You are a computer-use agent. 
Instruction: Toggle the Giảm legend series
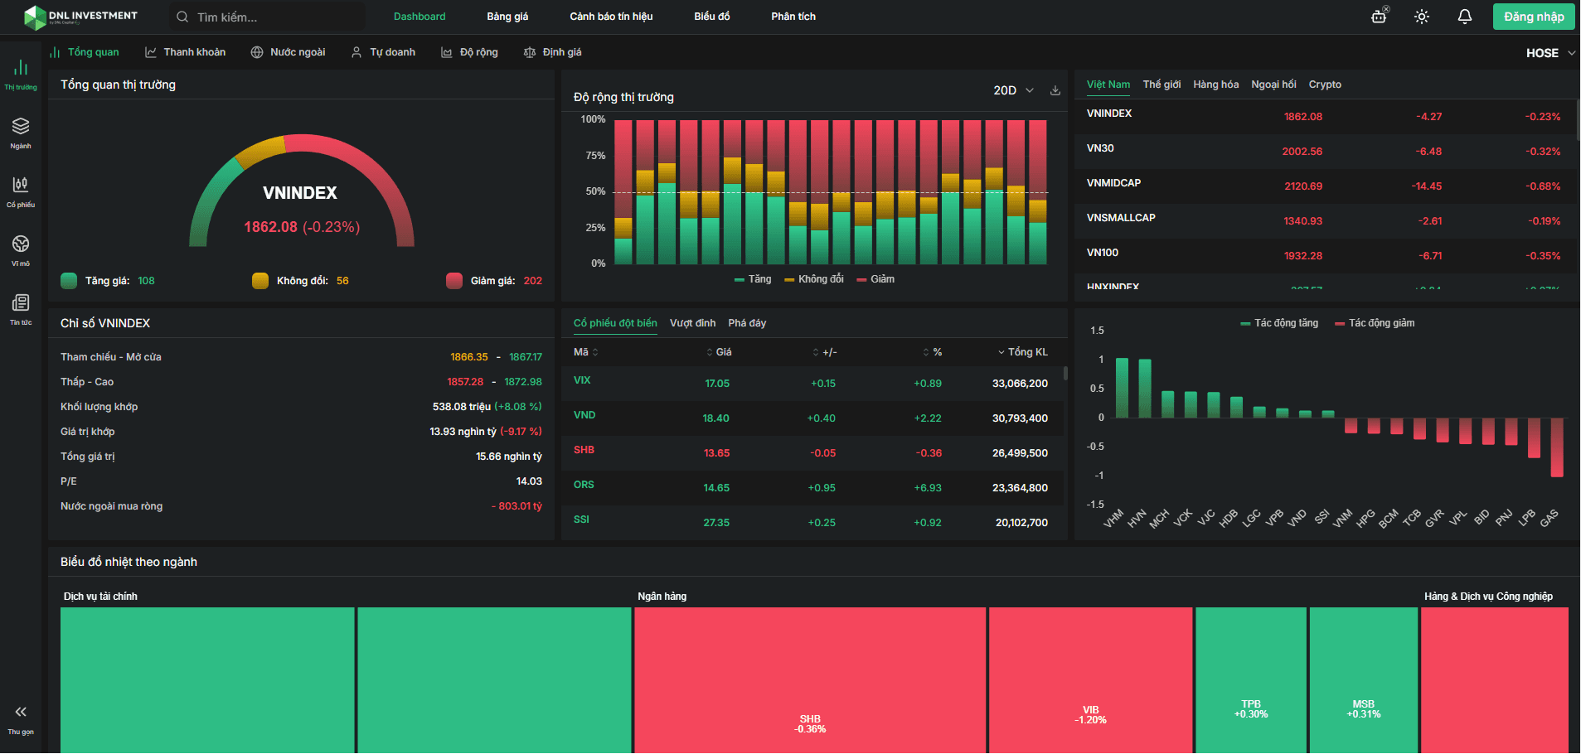875,279
